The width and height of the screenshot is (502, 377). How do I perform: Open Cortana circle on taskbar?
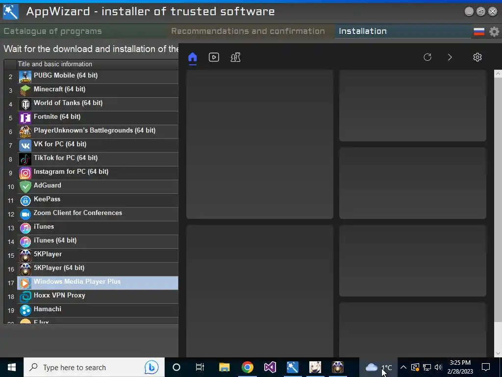click(176, 367)
